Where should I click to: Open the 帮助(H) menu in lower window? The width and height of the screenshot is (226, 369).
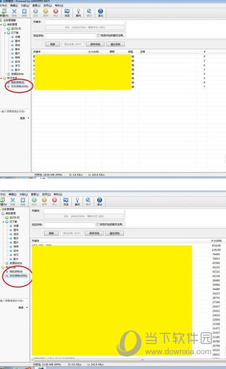pyautogui.click(x=58, y=195)
